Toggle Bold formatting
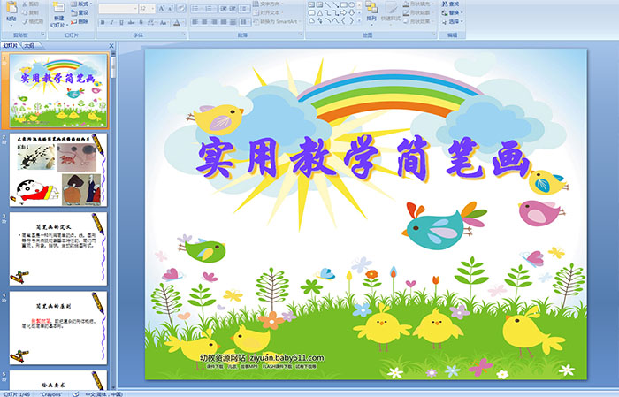619x397 pixels. coord(103,22)
